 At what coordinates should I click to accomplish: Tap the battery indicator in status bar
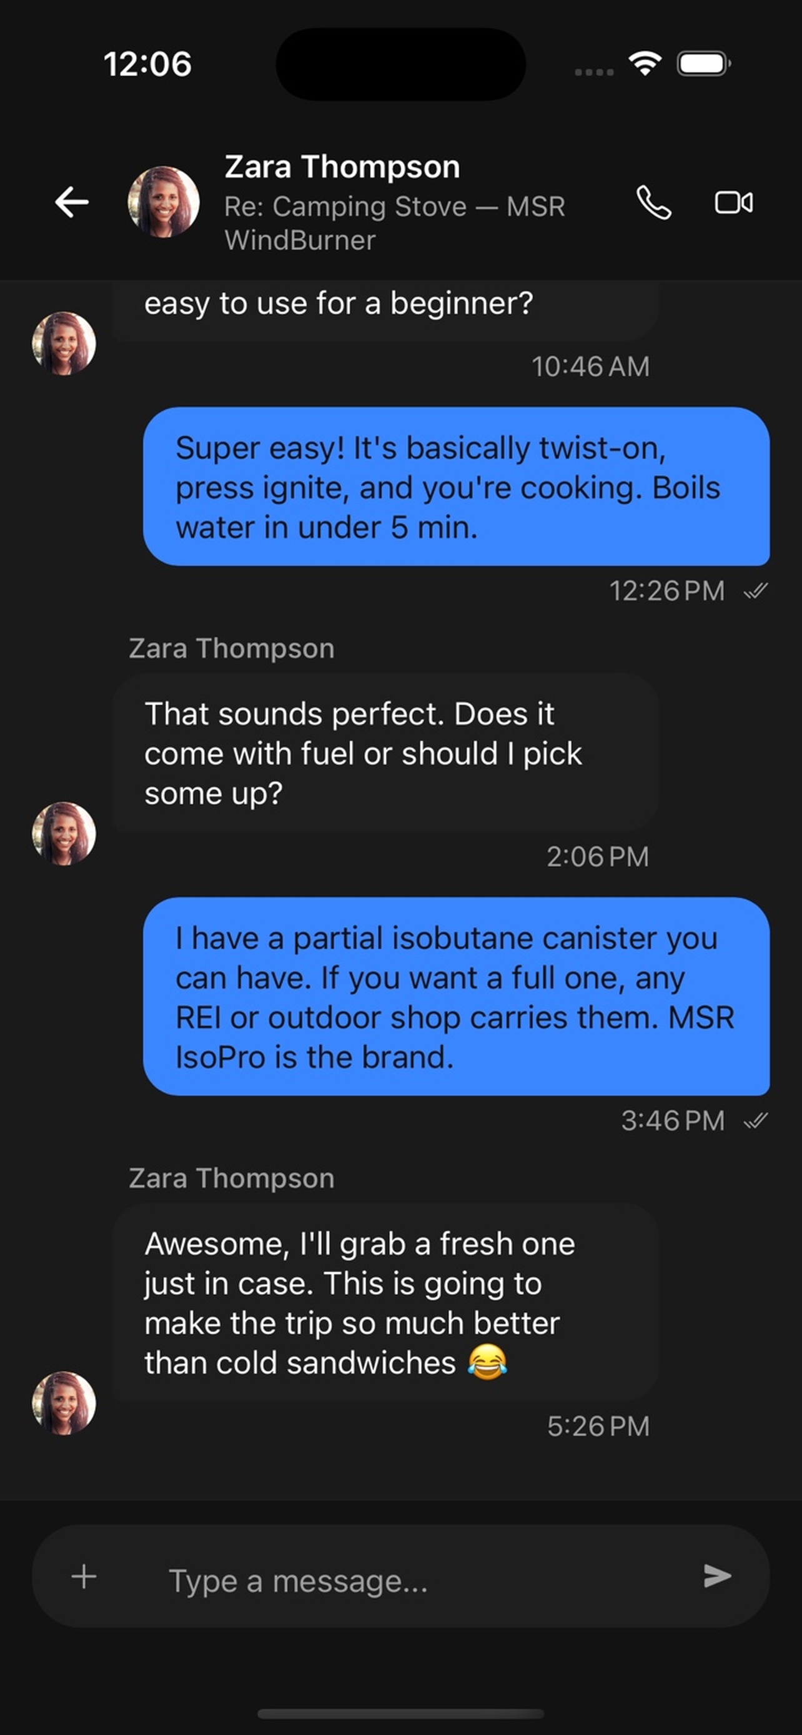point(702,64)
